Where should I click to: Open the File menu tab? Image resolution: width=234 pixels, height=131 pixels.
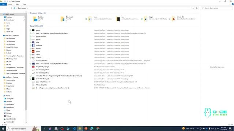click(x=3, y=4)
